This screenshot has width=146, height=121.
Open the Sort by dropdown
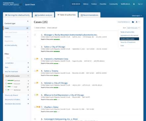[x=133, y=28]
